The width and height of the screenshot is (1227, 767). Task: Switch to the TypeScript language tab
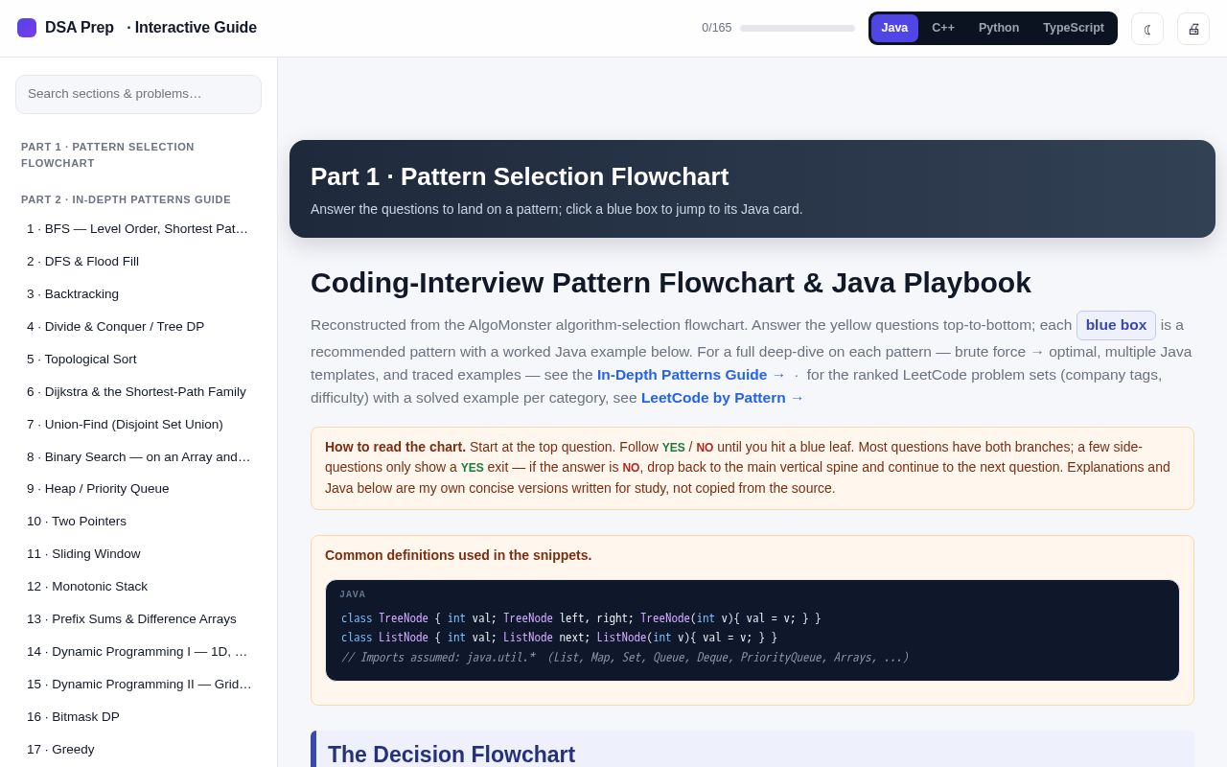(x=1074, y=28)
